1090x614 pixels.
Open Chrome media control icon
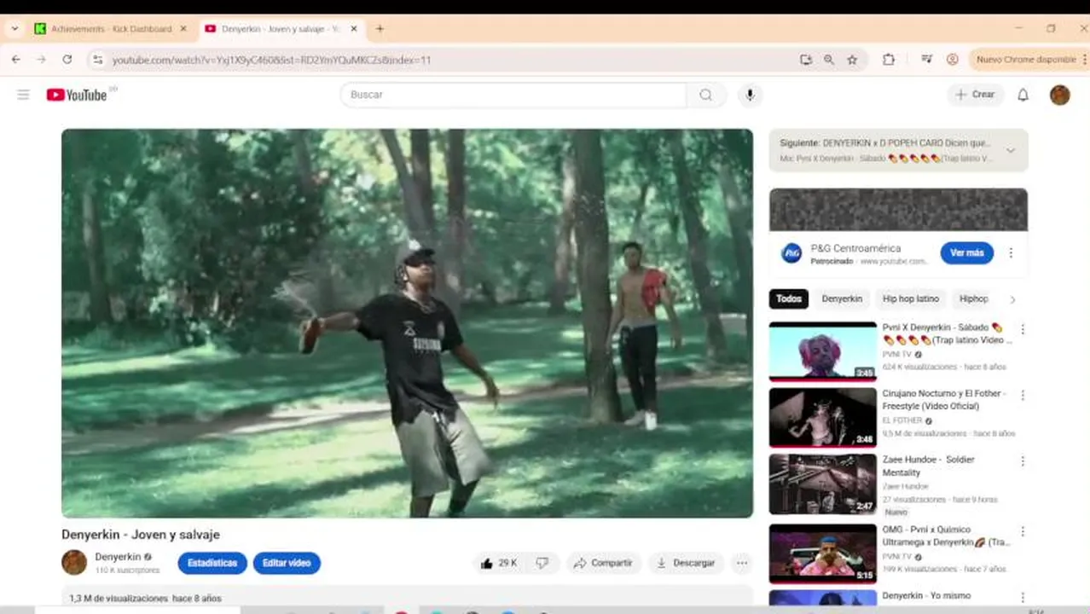926,60
